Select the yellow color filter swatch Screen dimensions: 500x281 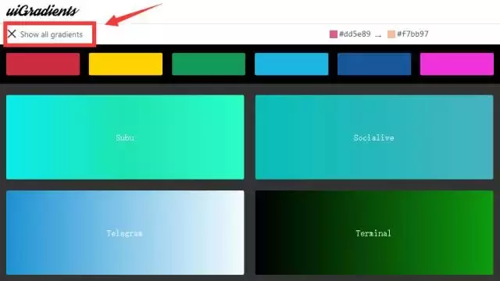[126, 64]
